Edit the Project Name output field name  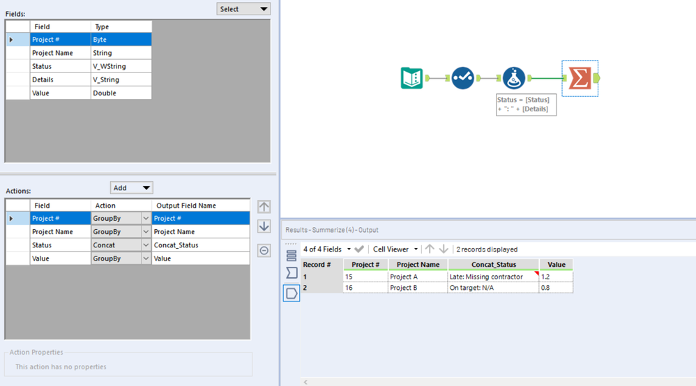click(201, 231)
